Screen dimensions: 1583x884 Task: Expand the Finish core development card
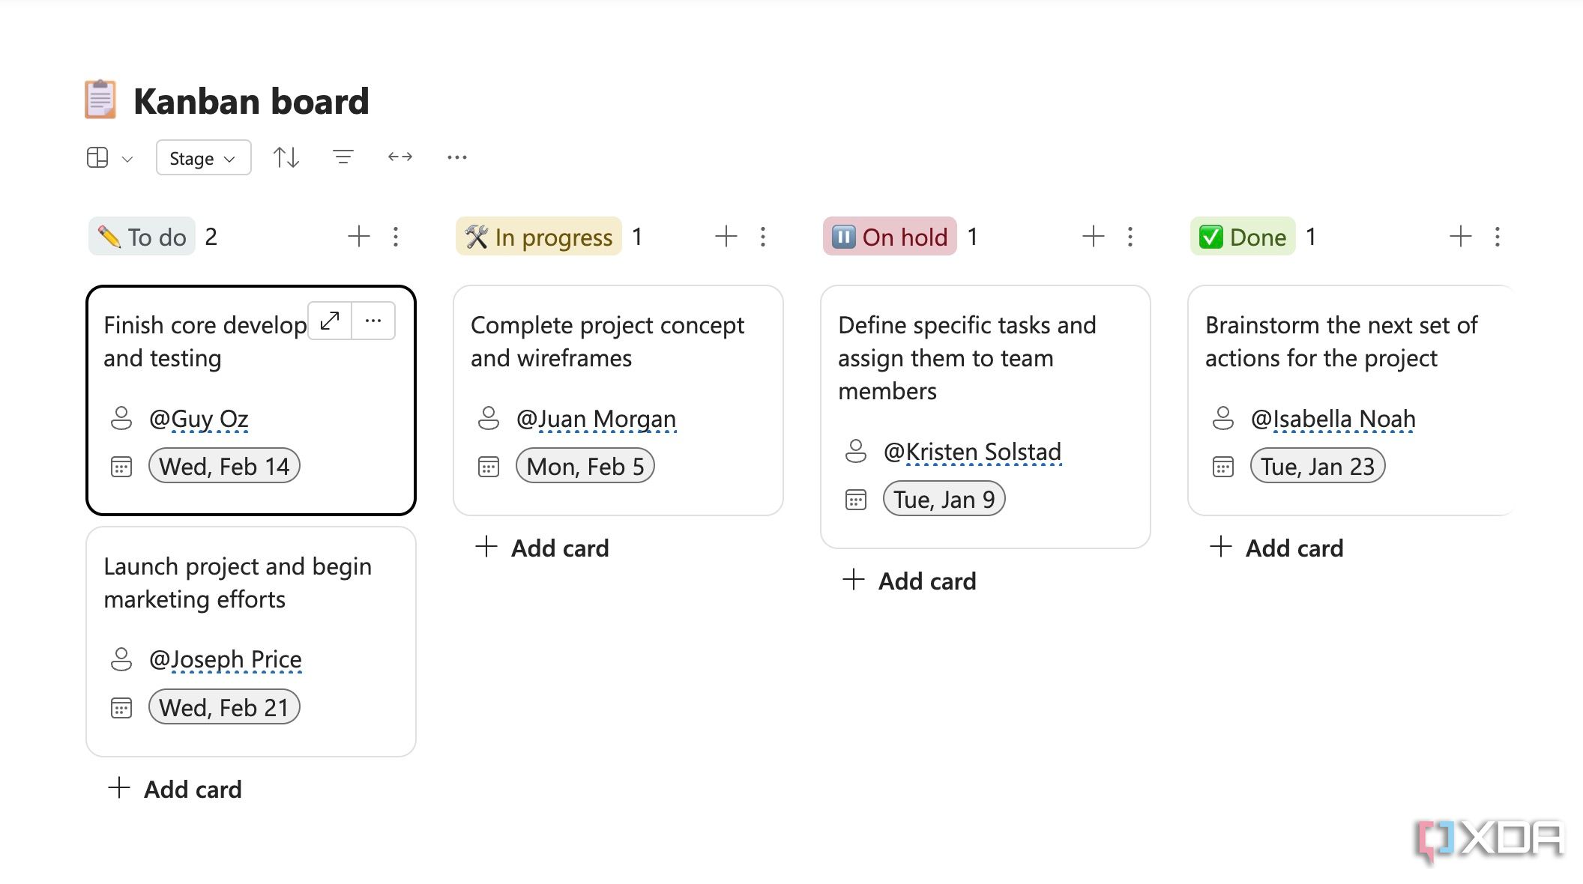(x=330, y=321)
